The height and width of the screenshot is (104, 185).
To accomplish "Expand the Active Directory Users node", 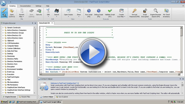I will point(3,38).
